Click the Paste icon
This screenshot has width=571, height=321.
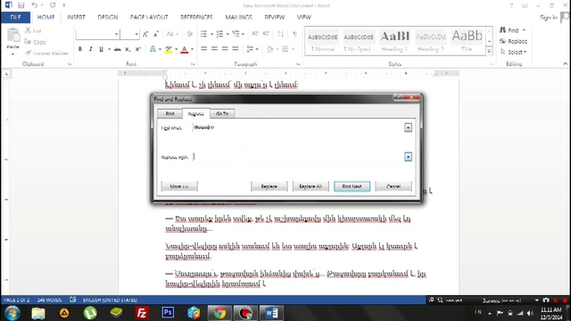pyautogui.click(x=13, y=36)
